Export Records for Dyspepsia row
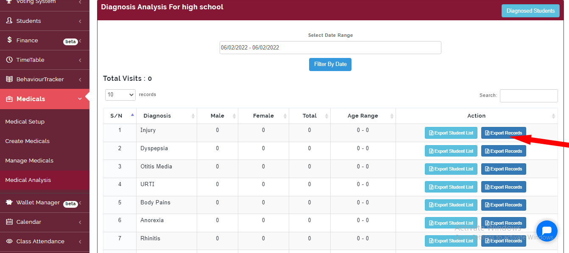The height and width of the screenshot is (253, 569). 504,151
